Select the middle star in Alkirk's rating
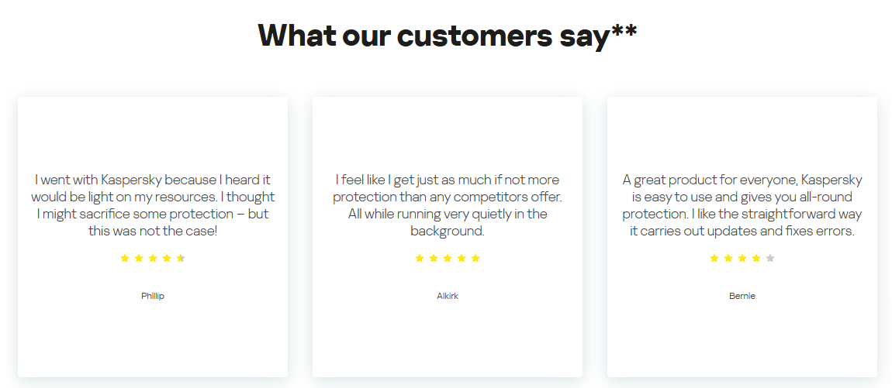This screenshot has width=892, height=388. click(448, 259)
